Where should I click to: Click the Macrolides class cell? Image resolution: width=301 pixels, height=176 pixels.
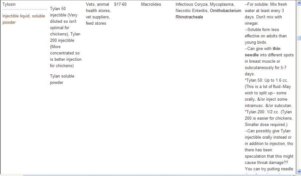point(151,4)
